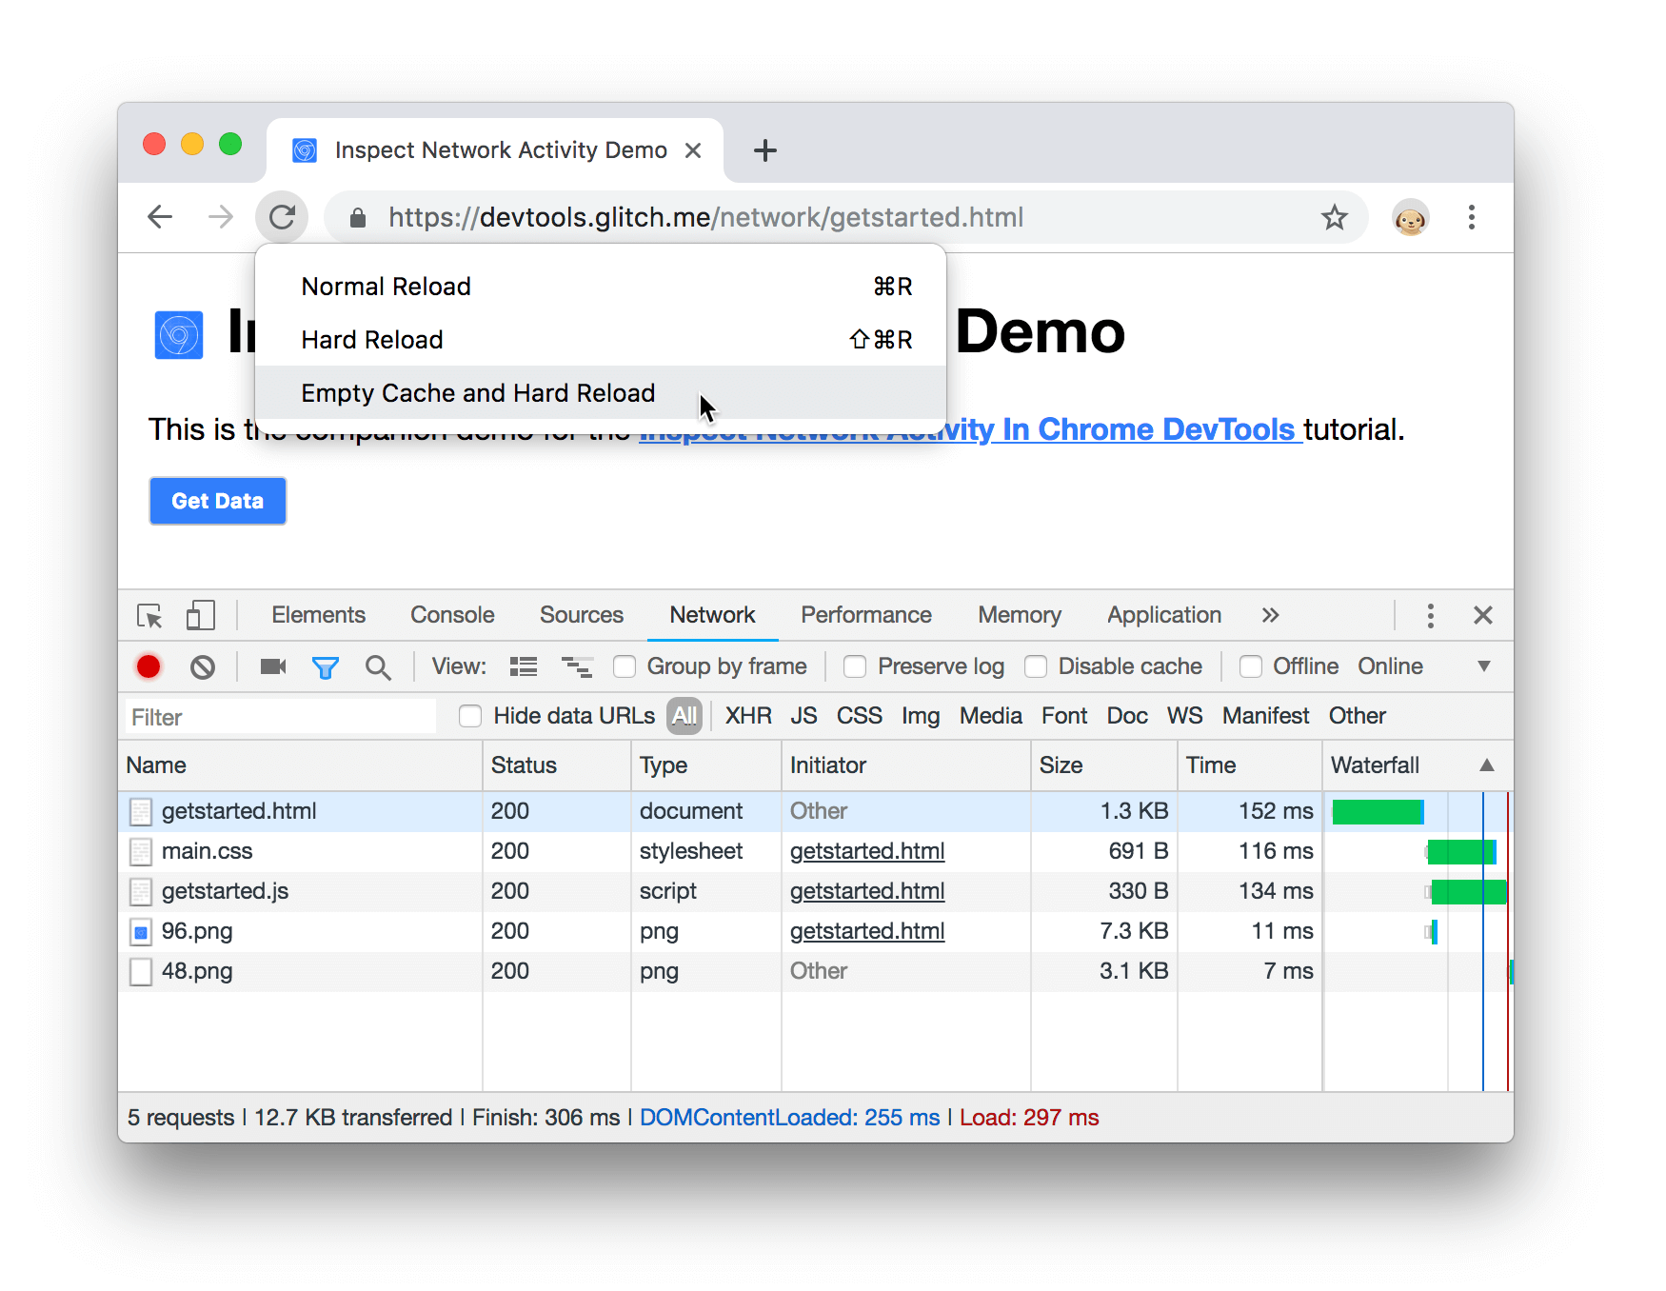Open a new tab with plus icon
The image size is (1666, 1291).
tap(765, 150)
